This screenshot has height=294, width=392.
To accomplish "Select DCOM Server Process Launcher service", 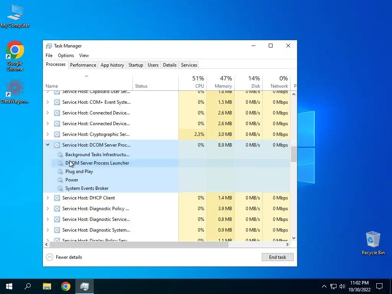I will coord(97,163).
